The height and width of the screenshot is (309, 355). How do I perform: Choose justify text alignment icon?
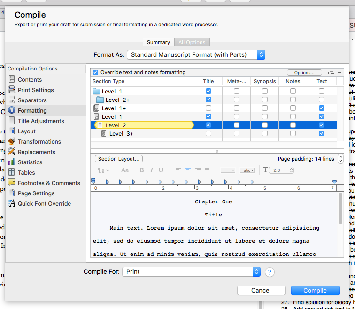click(207, 170)
